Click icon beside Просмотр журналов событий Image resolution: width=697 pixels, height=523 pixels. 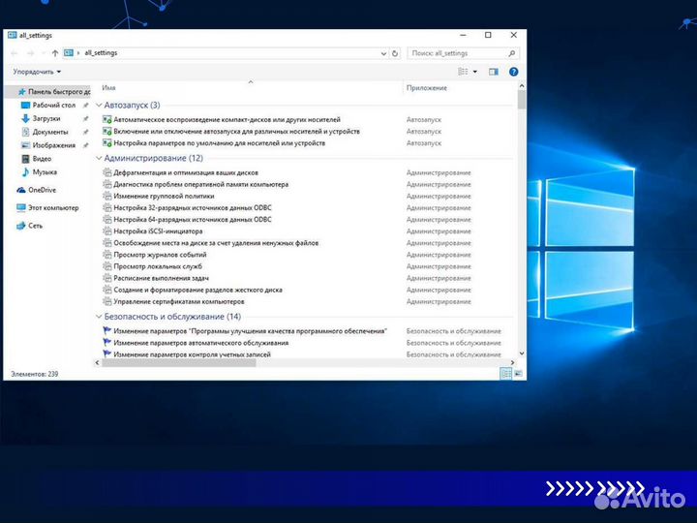[x=106, y=255]
